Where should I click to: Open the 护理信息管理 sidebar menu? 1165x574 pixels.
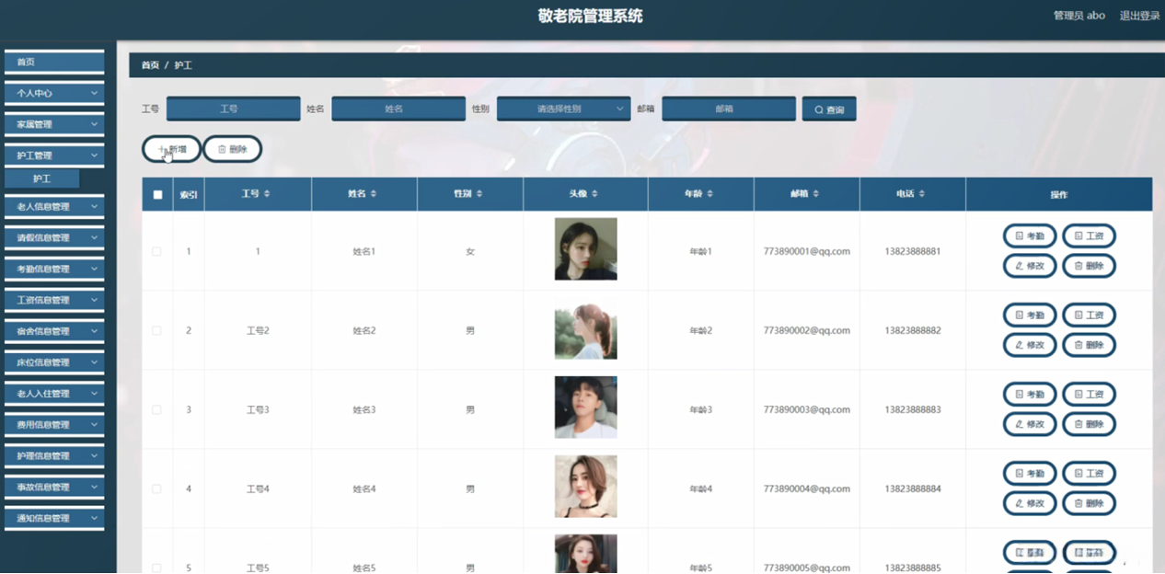[54, 455]
